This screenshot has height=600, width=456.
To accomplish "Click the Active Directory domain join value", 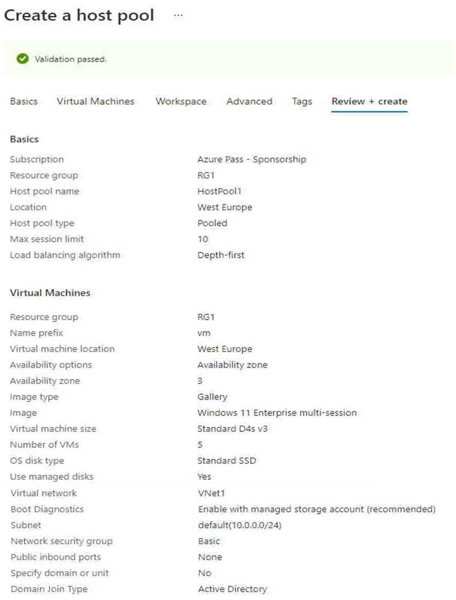I will [x=233, y=589].
